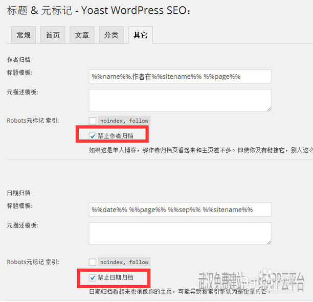
Task: Click the 作者归档 section heading
Action: click(19, 60)
